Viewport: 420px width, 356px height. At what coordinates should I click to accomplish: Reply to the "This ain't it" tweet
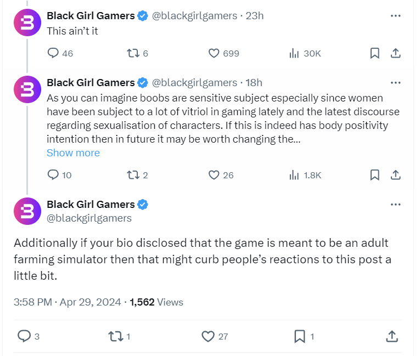point(53,53)
